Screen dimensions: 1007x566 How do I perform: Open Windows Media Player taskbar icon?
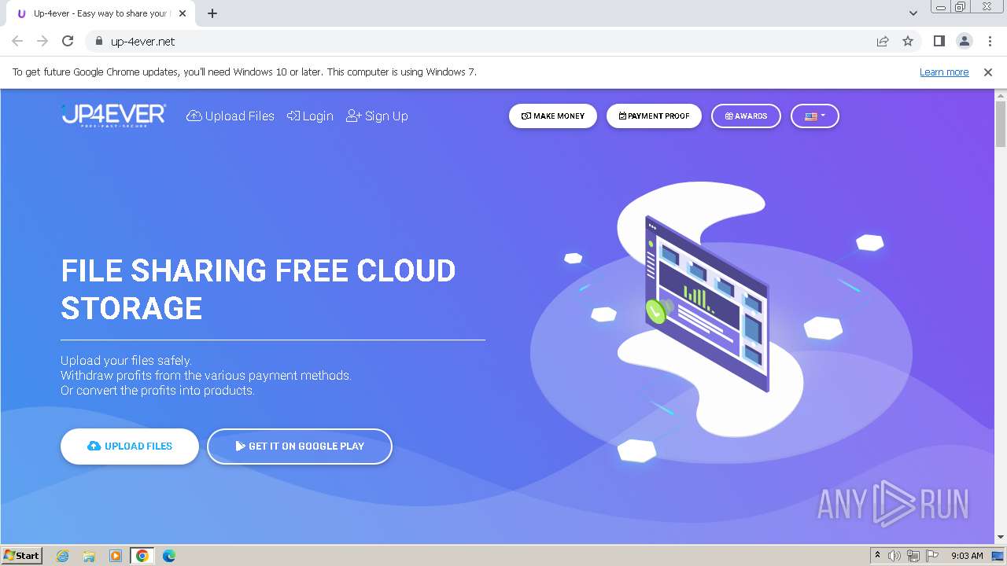click(x=116, y=556)
